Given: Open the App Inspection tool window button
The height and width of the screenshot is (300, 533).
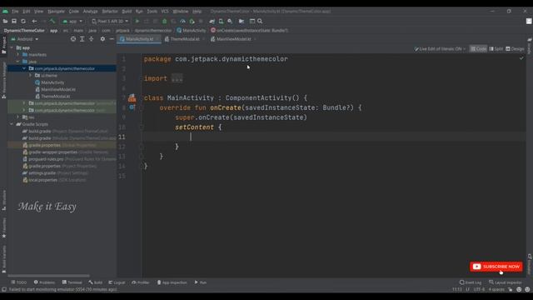Looking at the screenshot, I should [172, 282].
